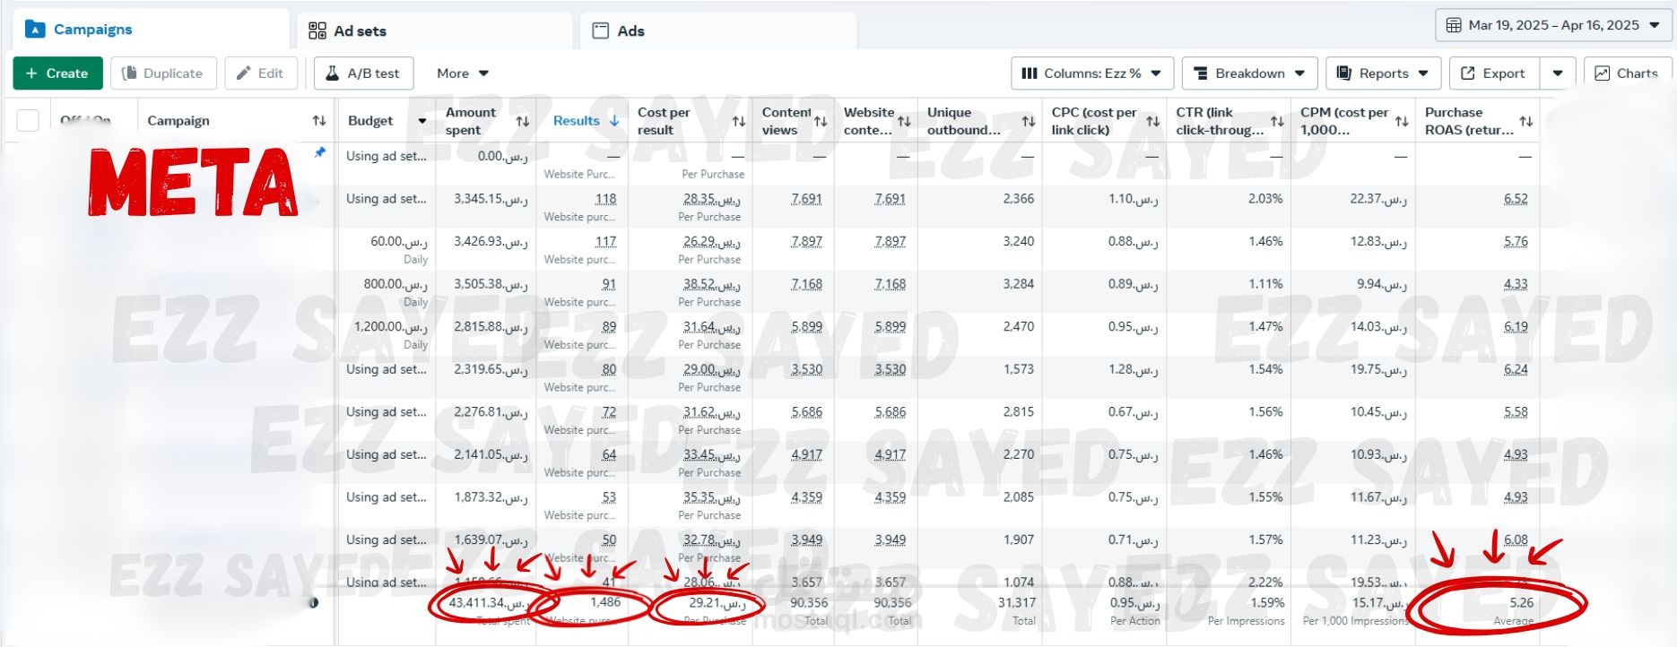Open the Breakdown dropdown
Viewport: 1677px width, 647px height.
[1249, 73]
